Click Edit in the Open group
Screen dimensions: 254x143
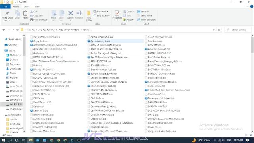point(127,16)
